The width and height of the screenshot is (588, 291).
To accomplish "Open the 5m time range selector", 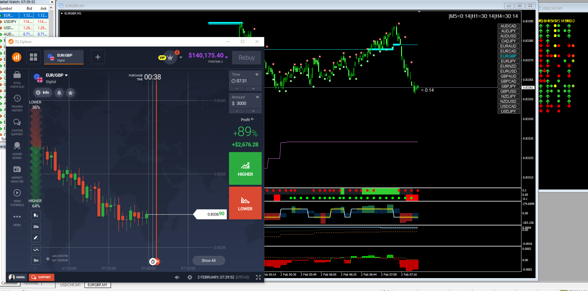I will click(36, 260).
